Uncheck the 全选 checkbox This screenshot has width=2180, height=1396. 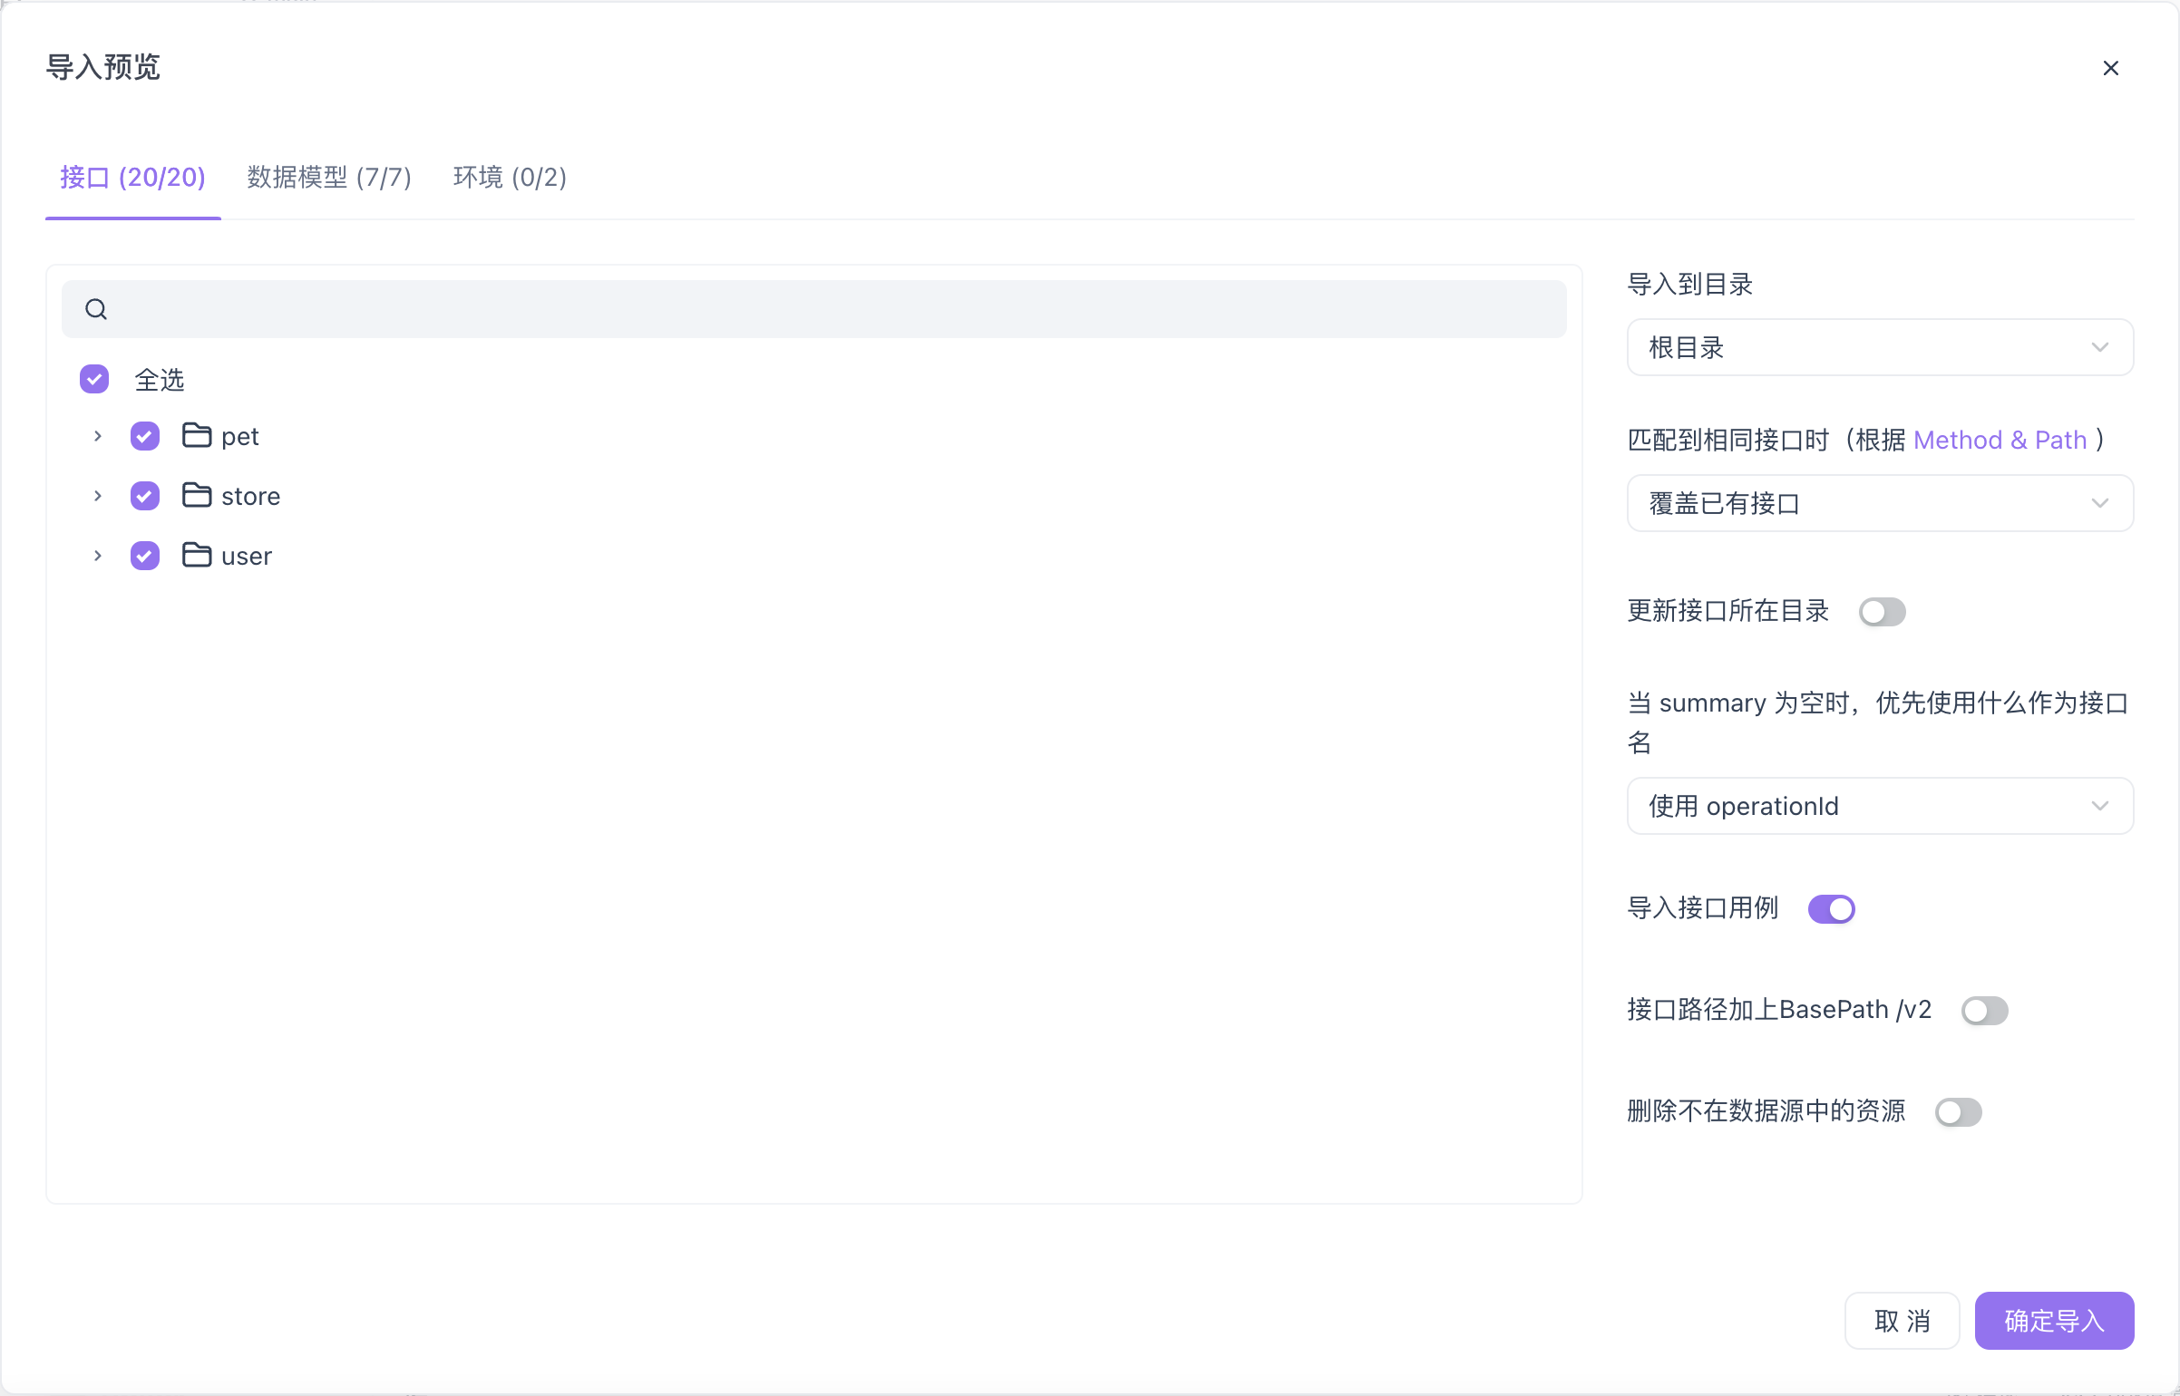tap(93, 379)
